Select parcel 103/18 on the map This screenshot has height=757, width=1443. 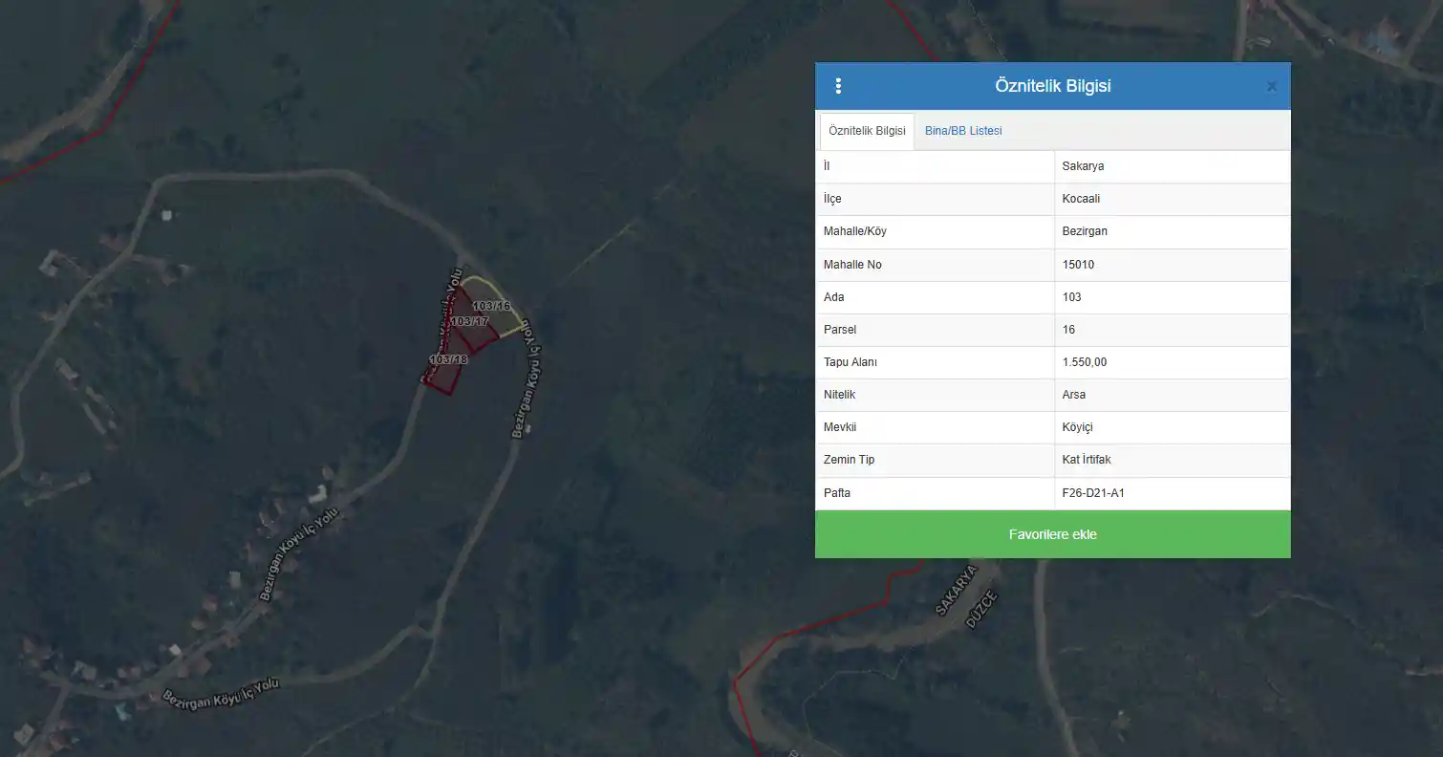click(x=448, y=359)
